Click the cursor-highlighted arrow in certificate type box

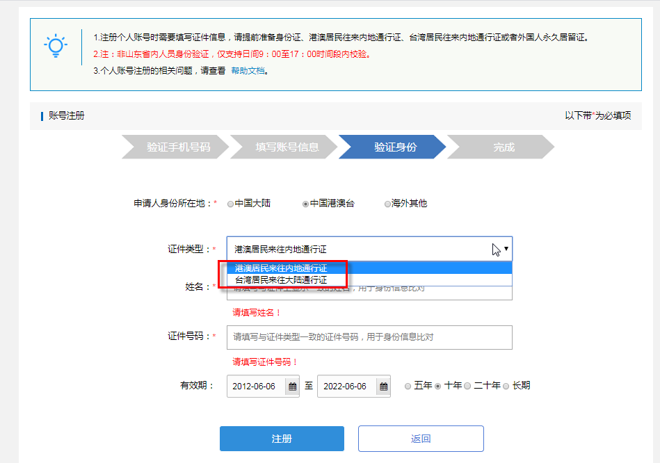tap(497, 248)
